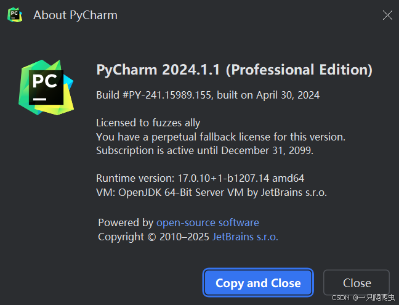
Task: Click the large PyCharm PC logo
Action: 46,87
